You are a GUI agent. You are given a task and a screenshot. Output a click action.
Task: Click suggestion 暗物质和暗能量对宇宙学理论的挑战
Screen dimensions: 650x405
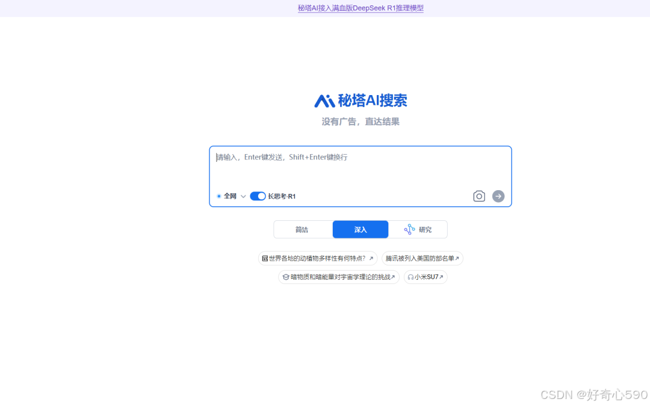click(339, 277)
